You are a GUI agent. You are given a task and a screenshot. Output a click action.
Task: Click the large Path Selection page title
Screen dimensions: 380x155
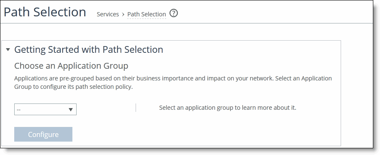(x=45, y=12)
